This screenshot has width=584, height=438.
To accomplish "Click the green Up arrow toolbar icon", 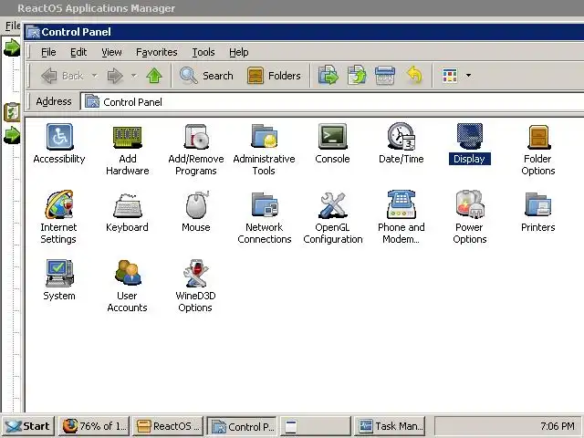I will (x=154, y=76).
